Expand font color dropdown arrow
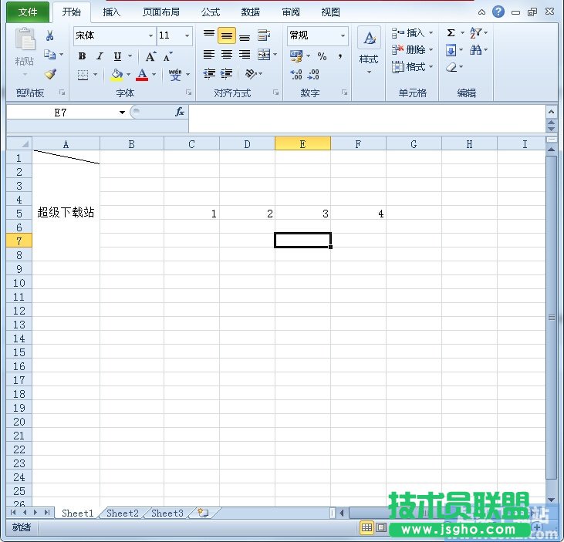This screenshot has width=564, height=542. click(154, 75)
